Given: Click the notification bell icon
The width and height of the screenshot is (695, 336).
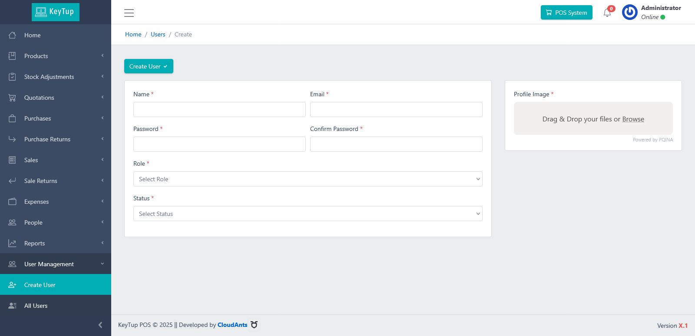Looking at the screenshot, I should [607, 13].
